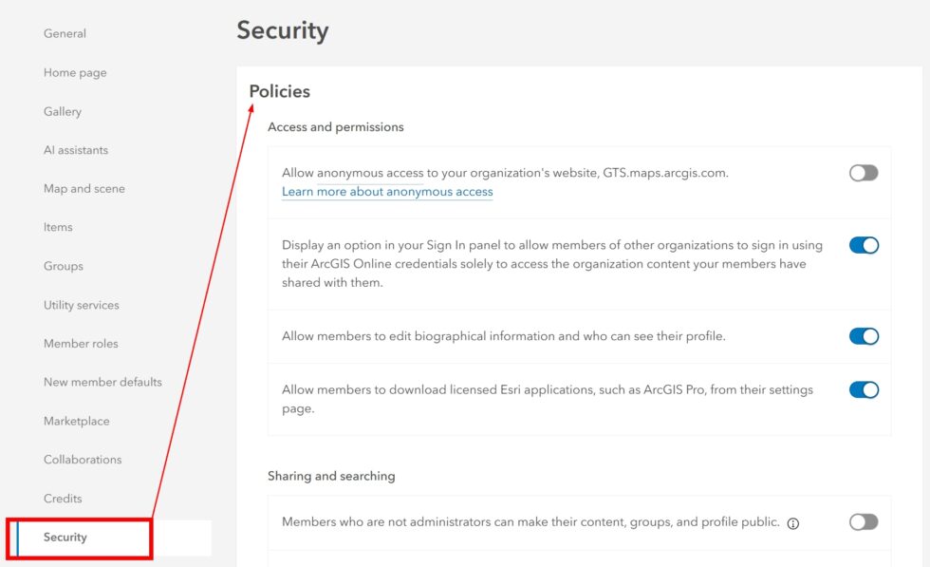
Task: Go to Utility services settings
Action: pyautogui.click(x=81, y=305)
